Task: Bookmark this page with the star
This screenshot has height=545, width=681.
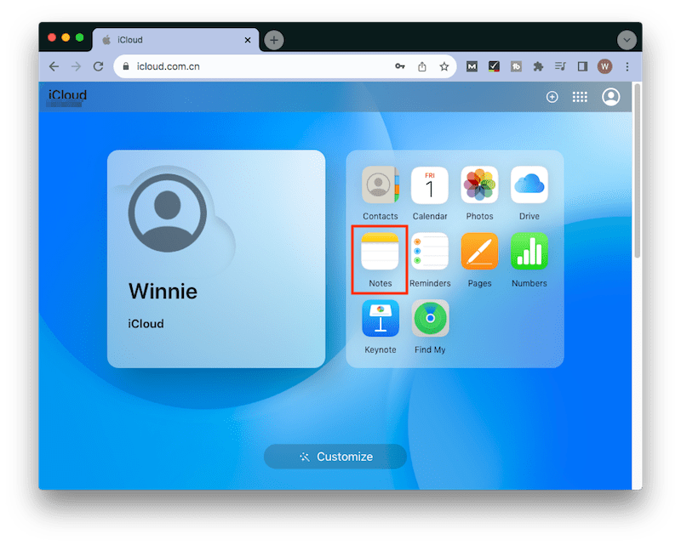Action: [x=444, y=66]
